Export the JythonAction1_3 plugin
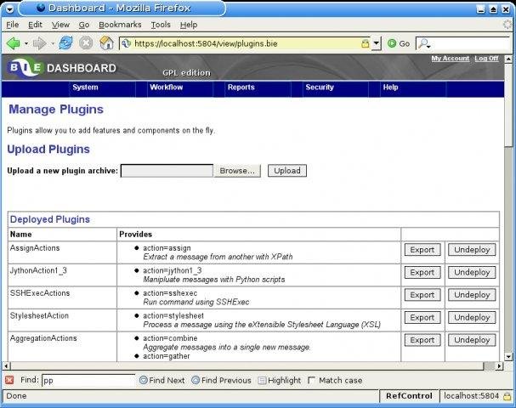 coord(422,272)
